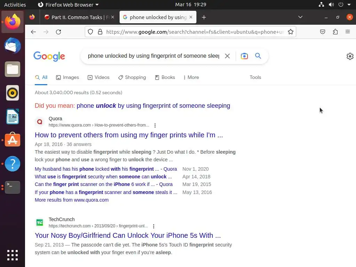Expand the system menu arrow in top bar
This screenshot has height=267, width=356.
[x=349, y=5]
